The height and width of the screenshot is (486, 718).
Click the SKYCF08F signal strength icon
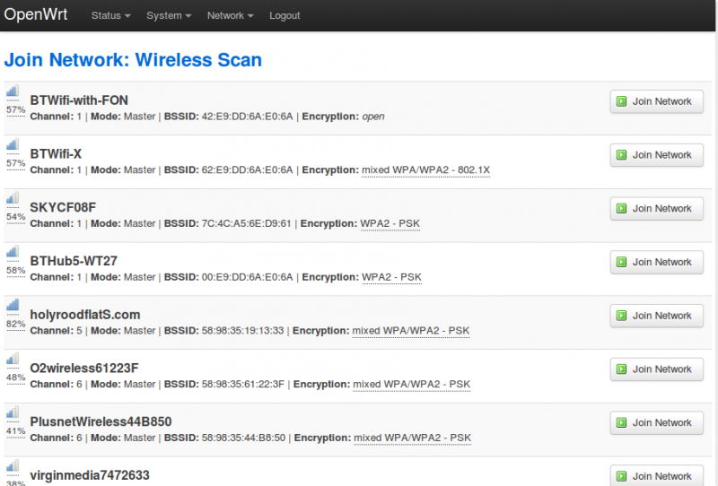point(13,199)
